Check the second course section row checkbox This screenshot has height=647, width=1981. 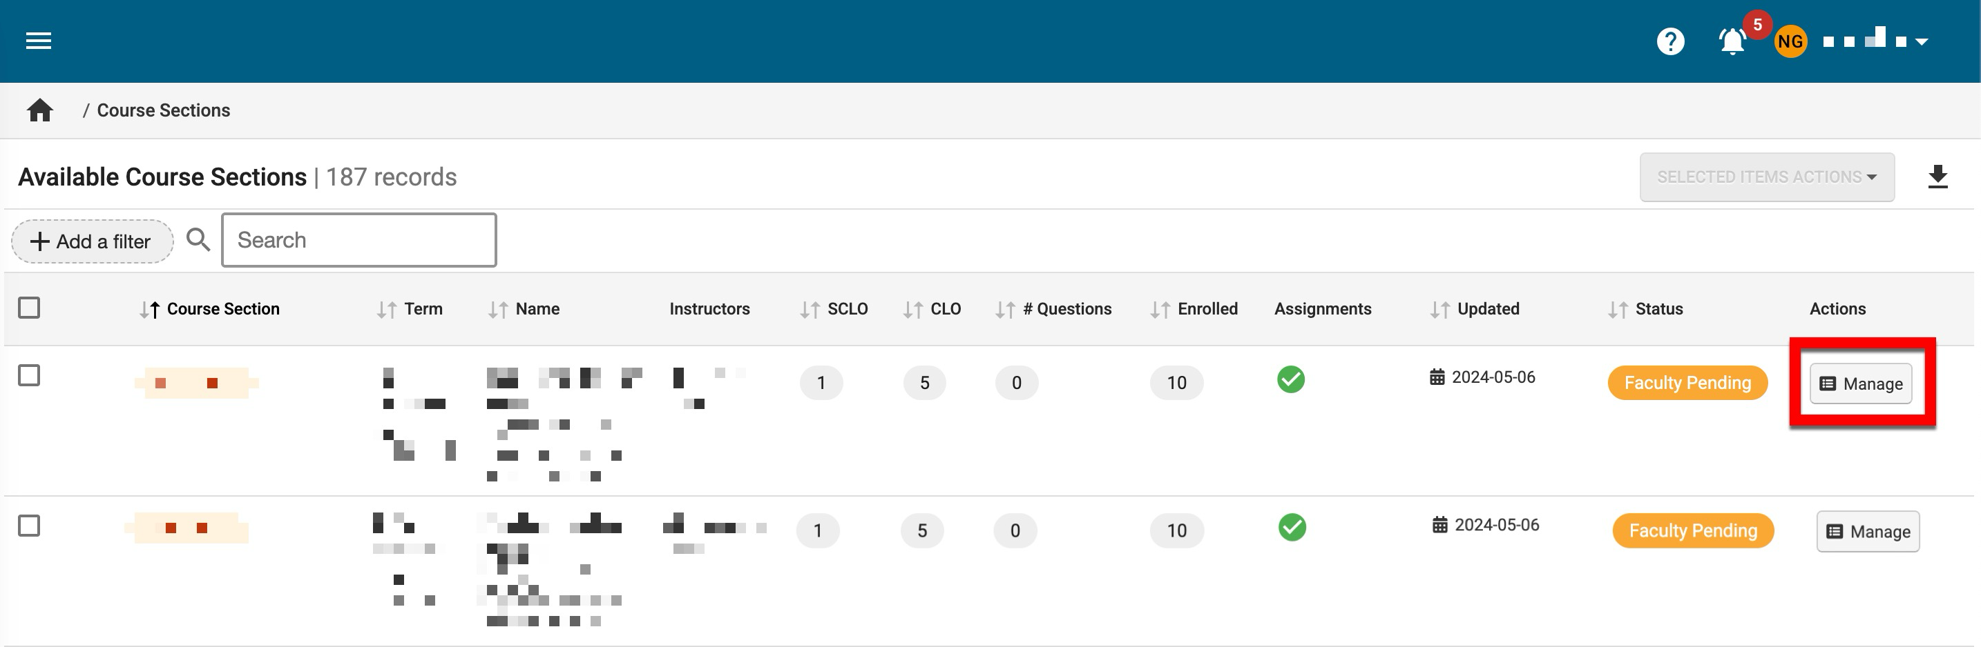(29, 526)
